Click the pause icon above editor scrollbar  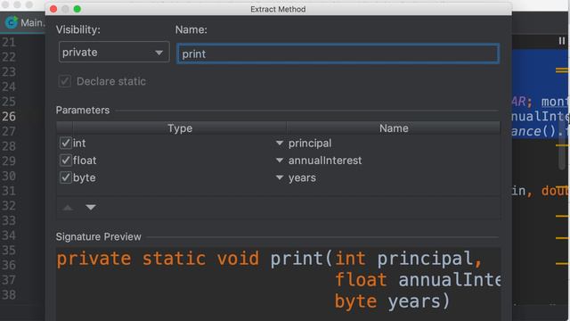[562, 41]
